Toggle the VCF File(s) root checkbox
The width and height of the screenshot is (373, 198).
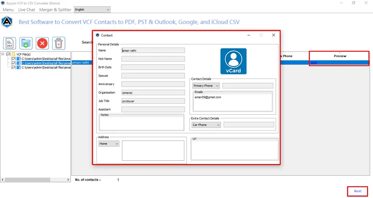[x=8, y=54]
